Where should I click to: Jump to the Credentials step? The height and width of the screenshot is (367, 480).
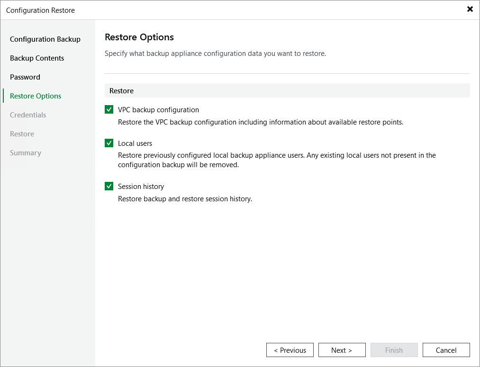(x=27, y=115)
